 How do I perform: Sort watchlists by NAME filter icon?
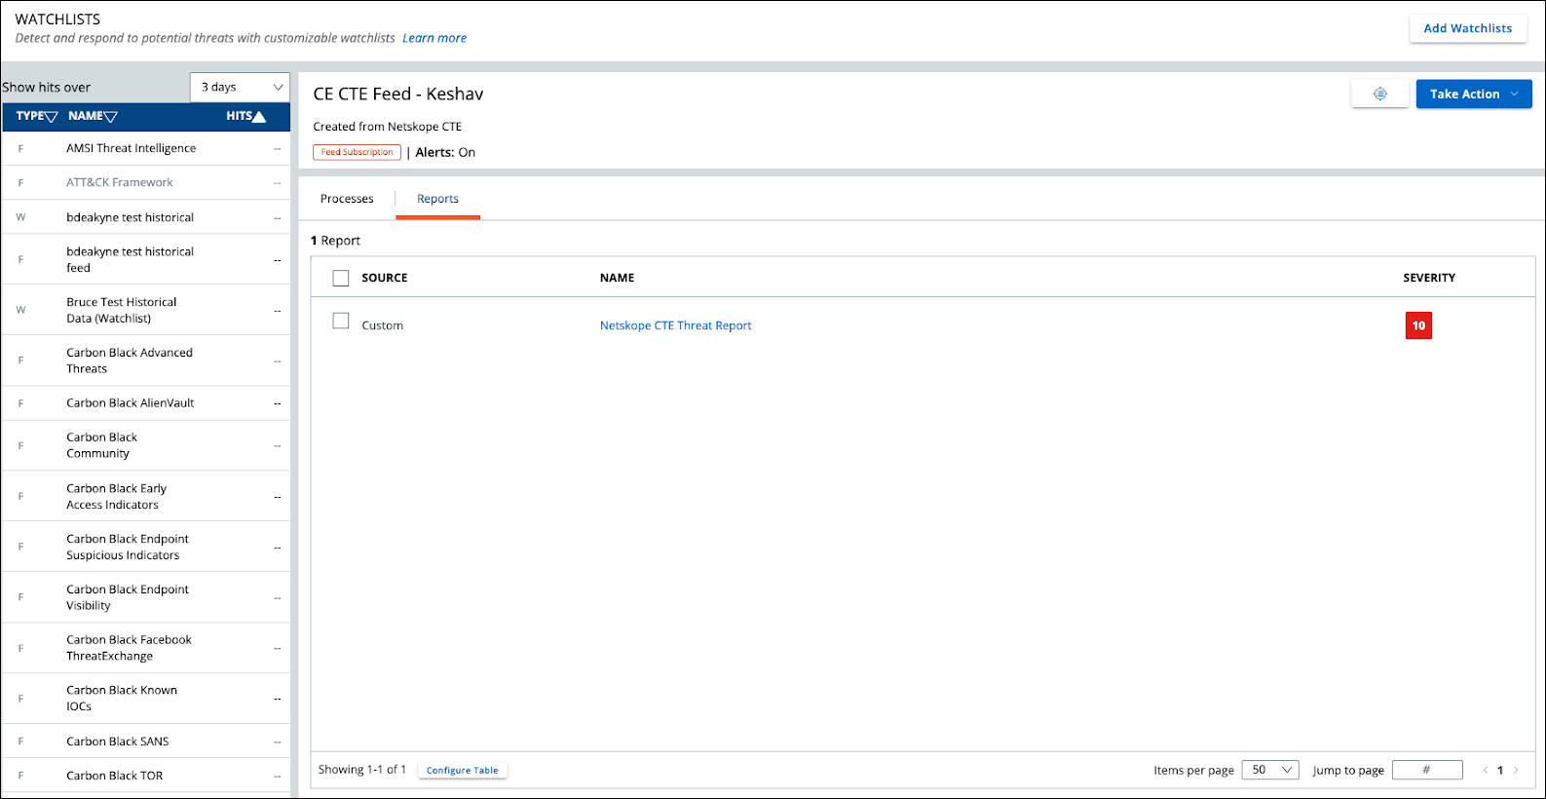[x=111, y=117]
